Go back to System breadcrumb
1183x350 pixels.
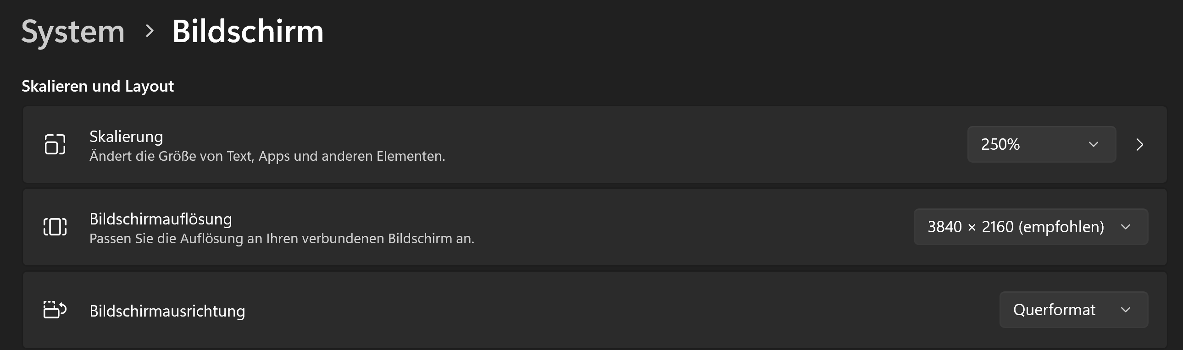tap(73, 32)
